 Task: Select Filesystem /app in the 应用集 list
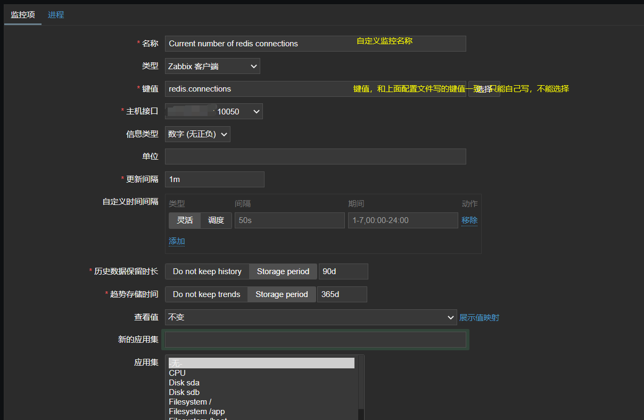click(x=261, y=411)
